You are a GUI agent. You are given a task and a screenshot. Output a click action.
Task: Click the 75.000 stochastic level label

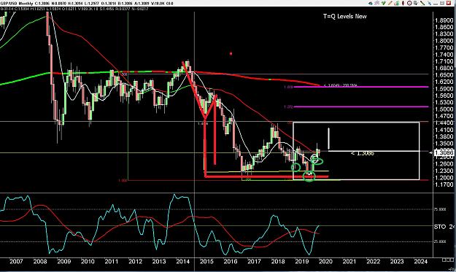441,209
